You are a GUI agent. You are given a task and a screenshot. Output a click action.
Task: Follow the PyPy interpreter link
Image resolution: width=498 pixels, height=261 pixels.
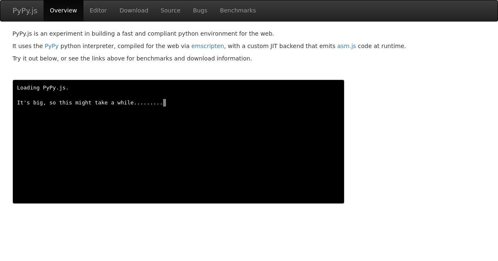pos(51,46)
